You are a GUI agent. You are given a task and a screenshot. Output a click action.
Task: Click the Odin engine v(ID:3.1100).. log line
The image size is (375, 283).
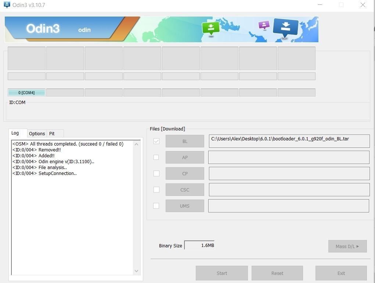tap(53, 161)
